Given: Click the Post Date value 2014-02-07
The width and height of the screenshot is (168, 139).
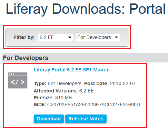Looking at the screenshot, I should click(x=123, y=83).
